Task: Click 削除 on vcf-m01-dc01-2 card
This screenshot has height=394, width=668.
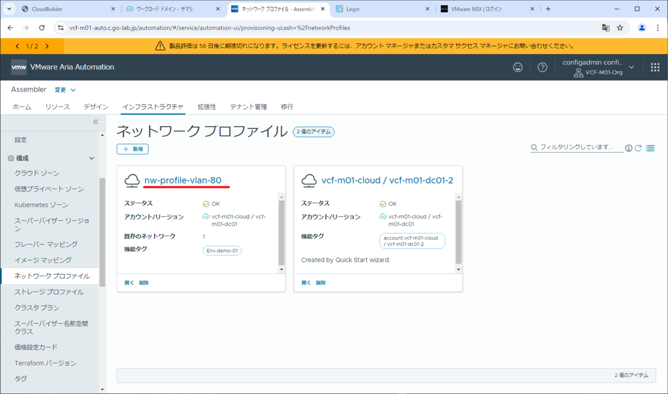Action: coord(321,282)
